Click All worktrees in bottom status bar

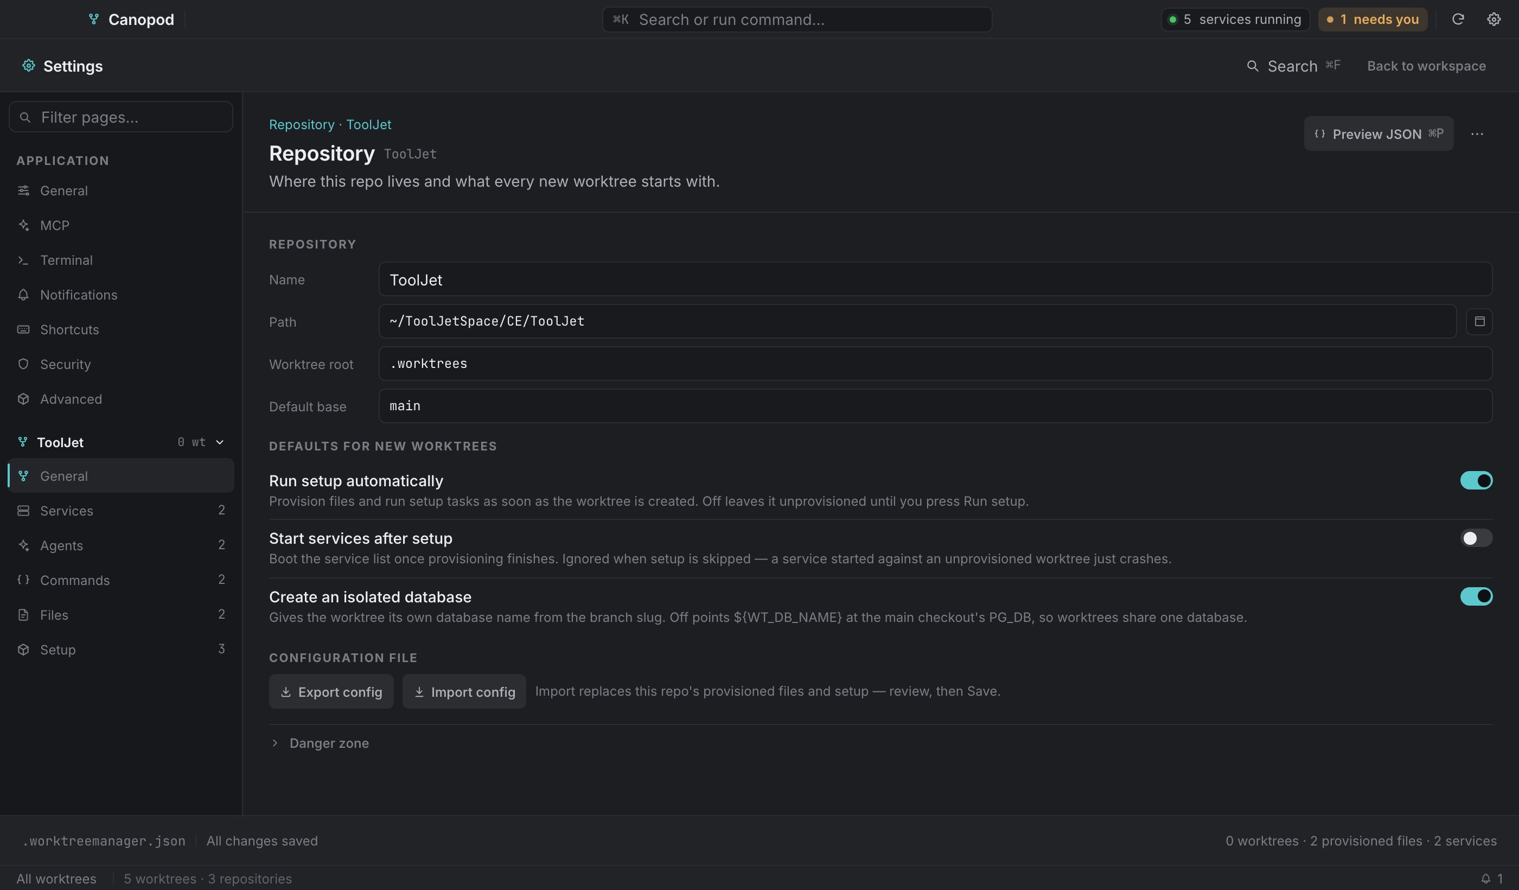click(56, 879)
